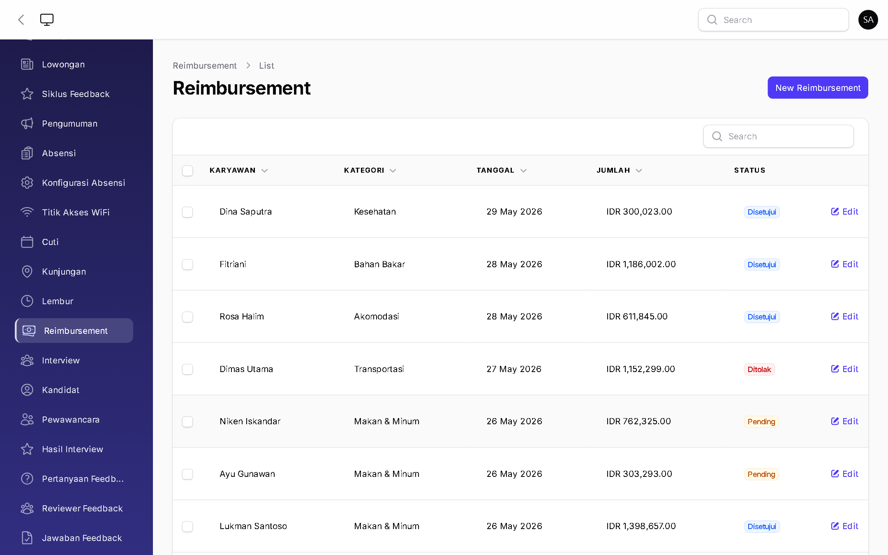The height and width of the screenshot is (555, 888).
Task: Click the 'Bahan Bakar' category cell
Action: [x=379, y=264]
